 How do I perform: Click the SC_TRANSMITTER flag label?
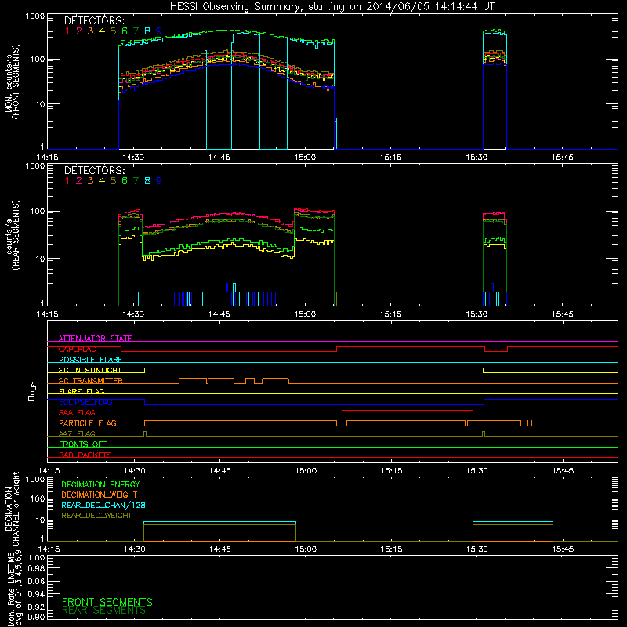pos(91,381)
